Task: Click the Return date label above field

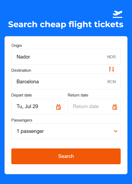Action: point(78,95)
